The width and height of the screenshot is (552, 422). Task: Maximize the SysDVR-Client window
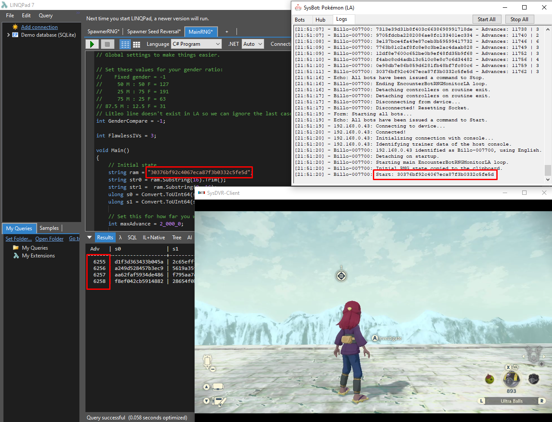point(524,193)
